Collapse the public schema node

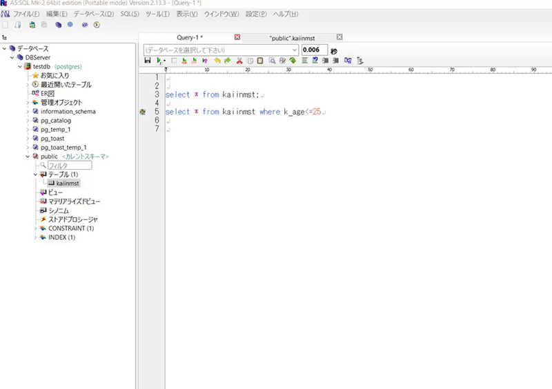point(28,157)
